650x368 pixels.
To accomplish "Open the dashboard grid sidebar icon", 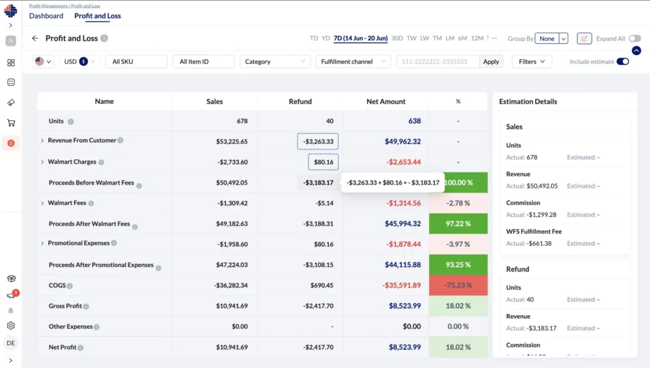I will (11, 63).
